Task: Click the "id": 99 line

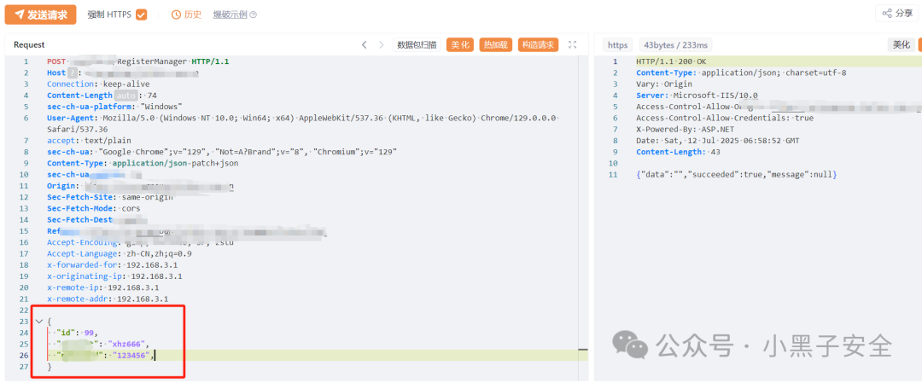Action: coord(77,333)
